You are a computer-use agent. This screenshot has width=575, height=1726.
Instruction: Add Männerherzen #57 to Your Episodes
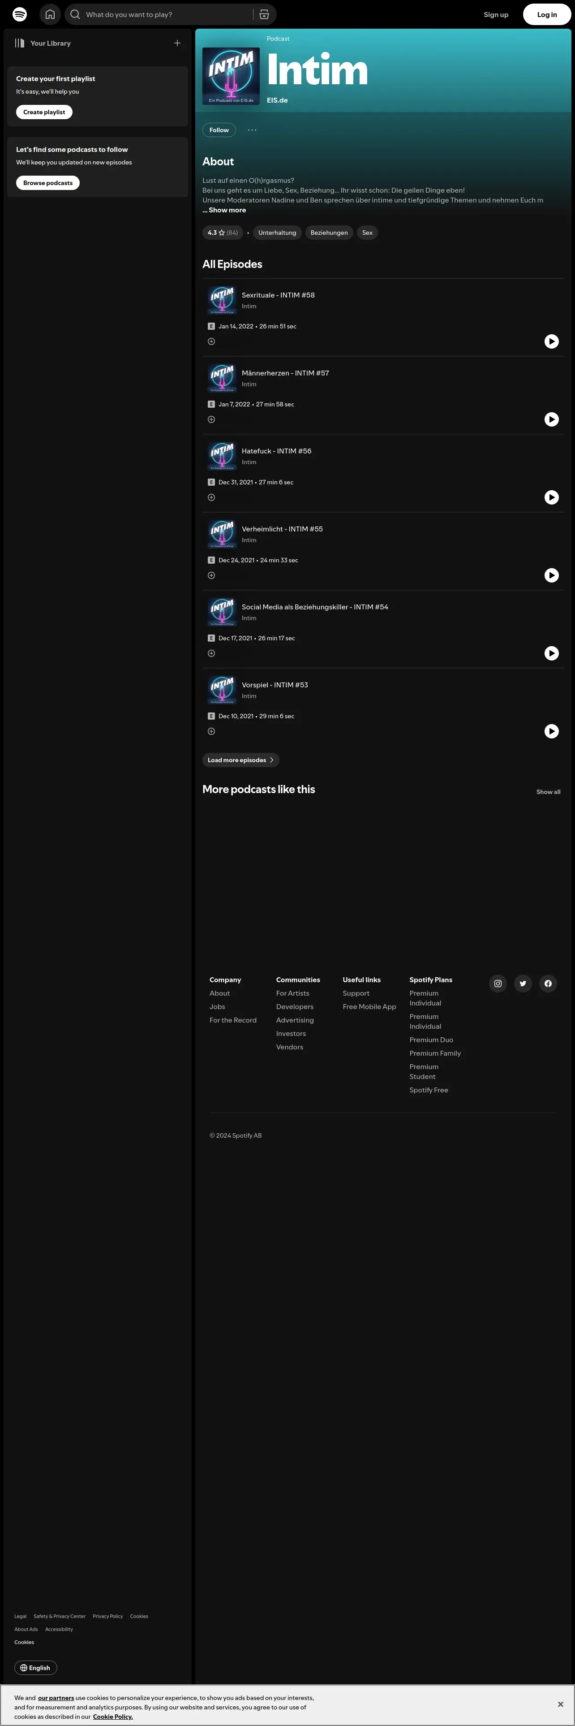coord(211,419)
